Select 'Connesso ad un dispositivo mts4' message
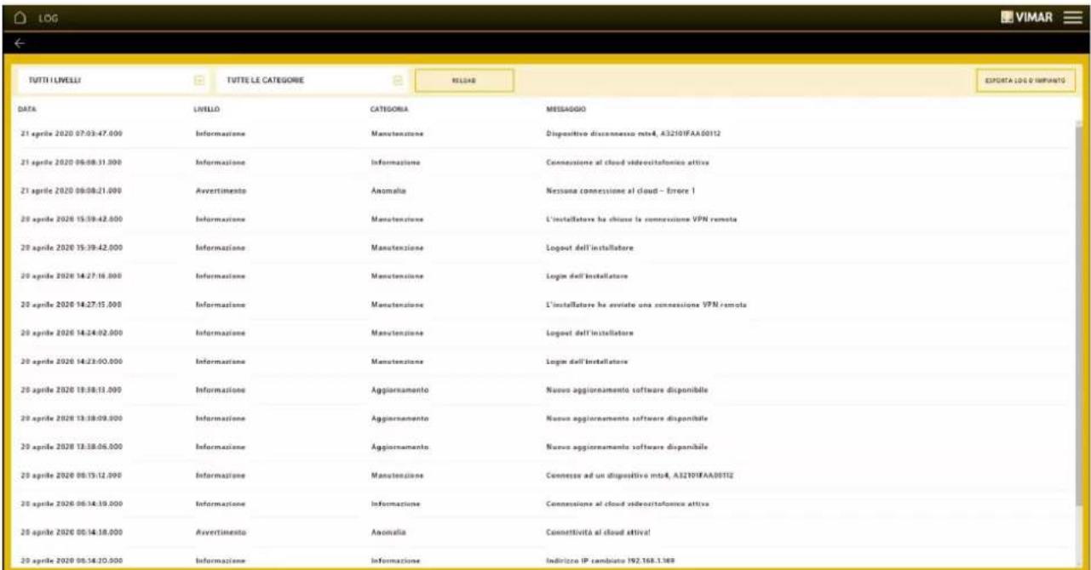Viewport: 1091px width, 570px height. point(640,476)
